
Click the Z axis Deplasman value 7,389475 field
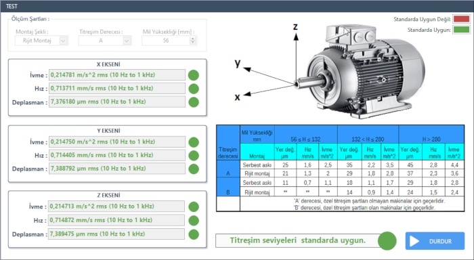(116, 234)
